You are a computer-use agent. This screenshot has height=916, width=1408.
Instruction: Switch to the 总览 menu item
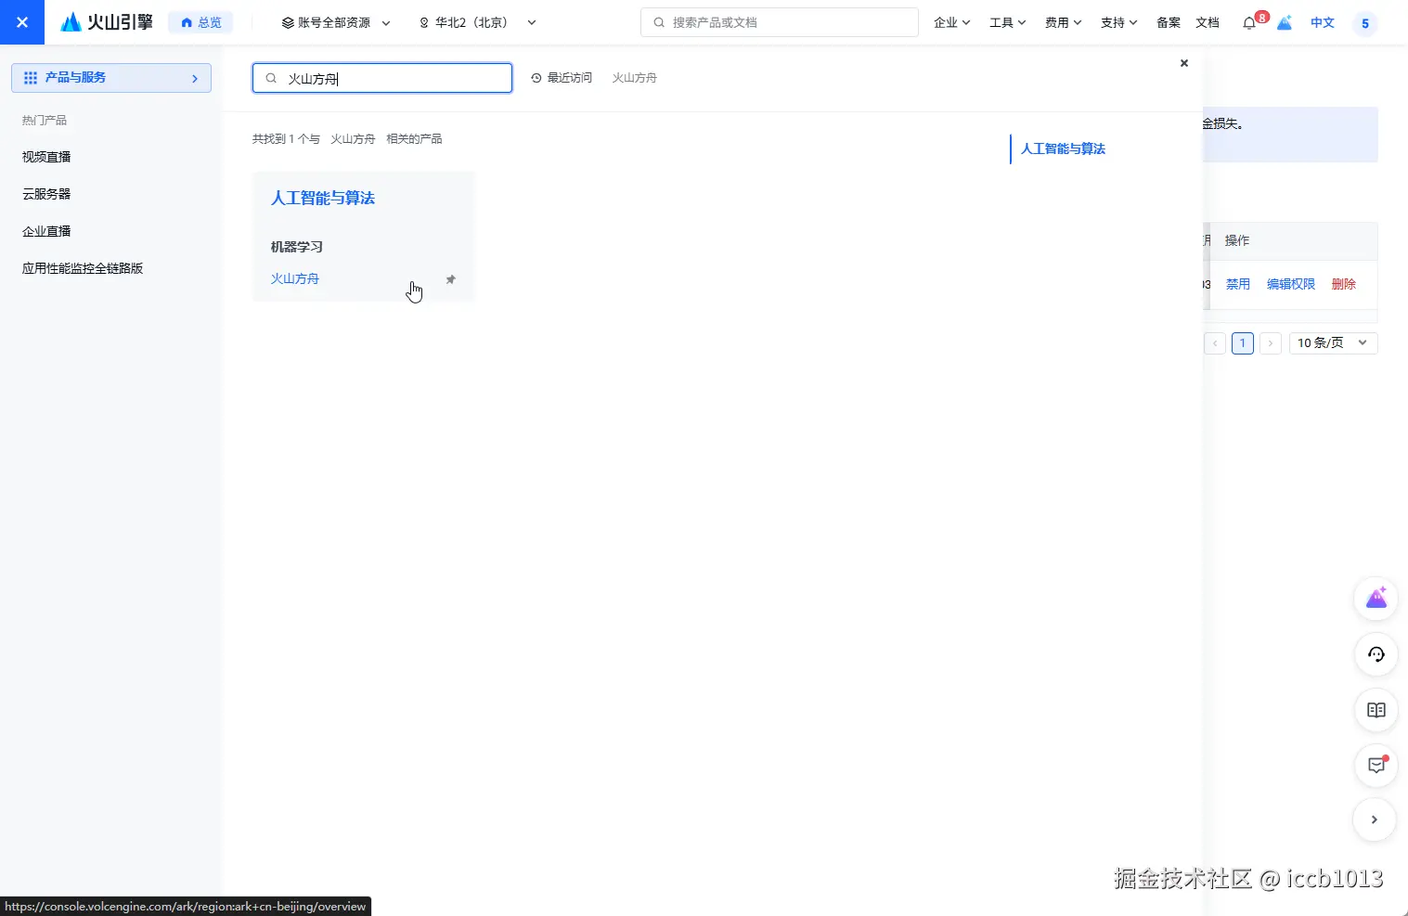click(x=200, y=22)
